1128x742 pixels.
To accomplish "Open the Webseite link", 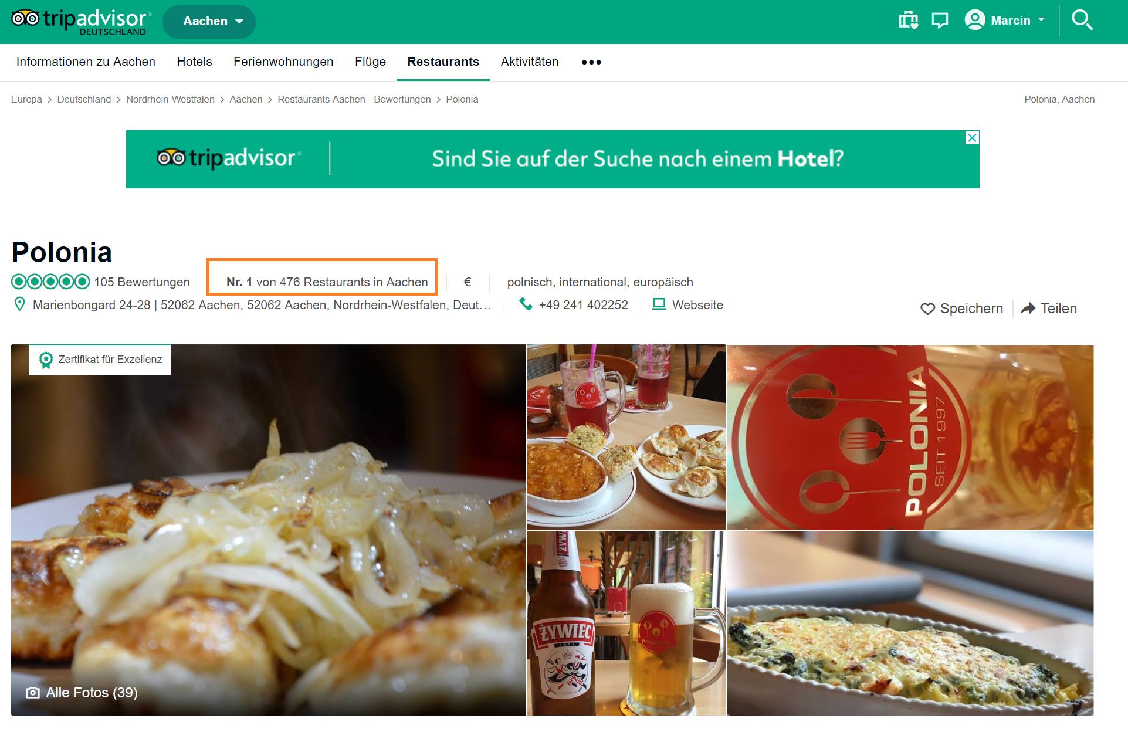I will [x=697, y=305].
